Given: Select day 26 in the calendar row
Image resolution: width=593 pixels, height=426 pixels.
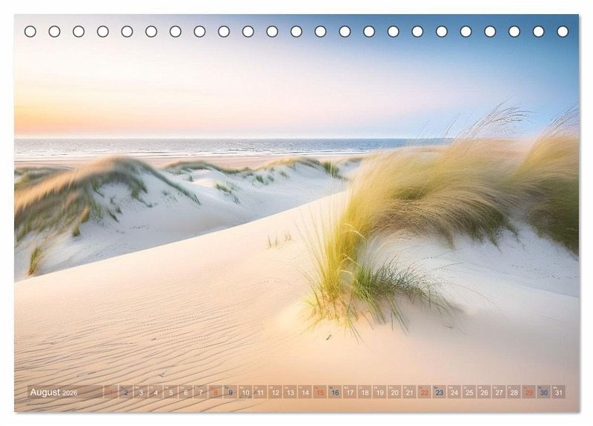Looking at the screenshot, I should (x=484, y=392).
